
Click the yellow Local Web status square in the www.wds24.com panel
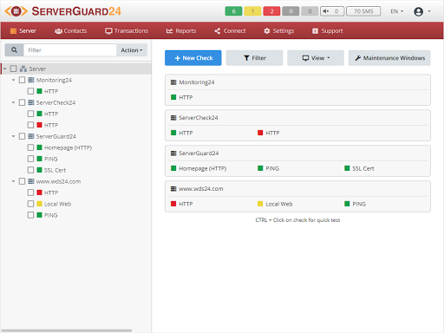click(260, 204)
